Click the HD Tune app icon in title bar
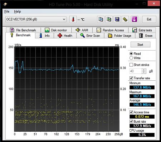Viewport: 161px width, 142px height. 5,4
